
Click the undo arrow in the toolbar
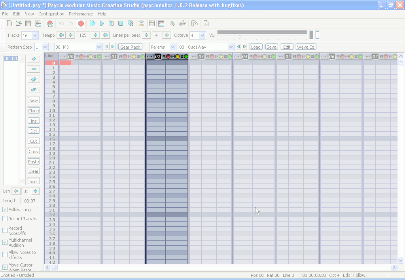tap(61, 23)
